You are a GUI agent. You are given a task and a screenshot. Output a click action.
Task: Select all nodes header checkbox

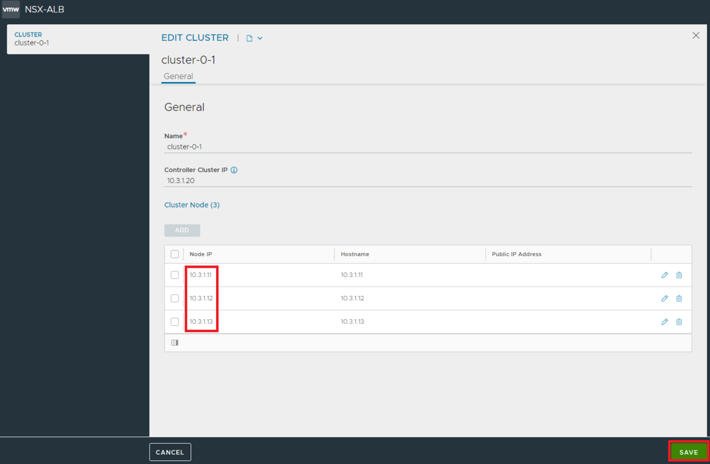tap(175, 254)
